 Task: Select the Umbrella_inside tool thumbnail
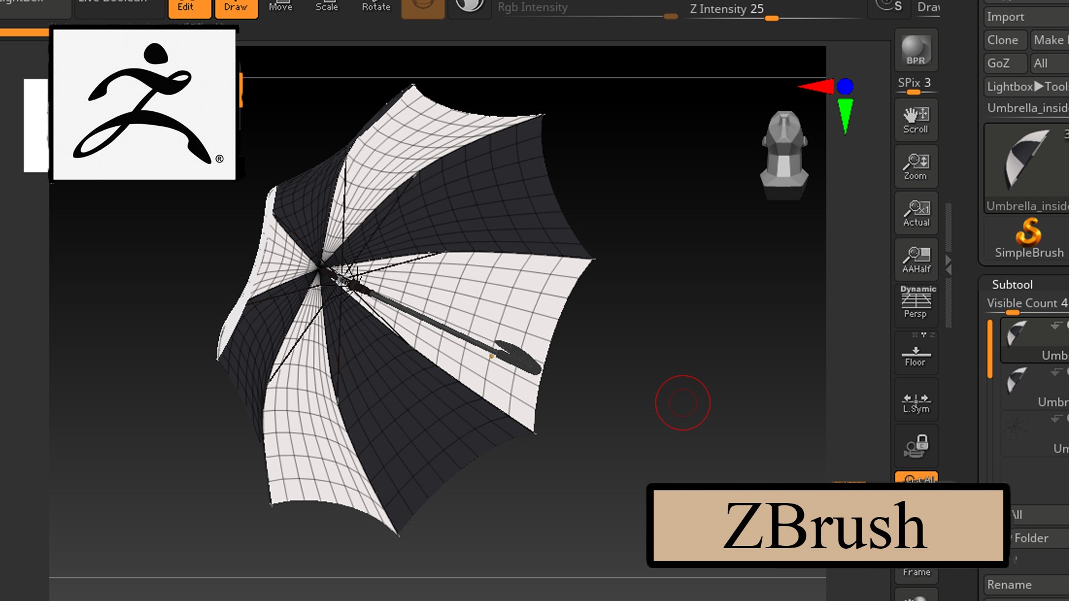1026,168
